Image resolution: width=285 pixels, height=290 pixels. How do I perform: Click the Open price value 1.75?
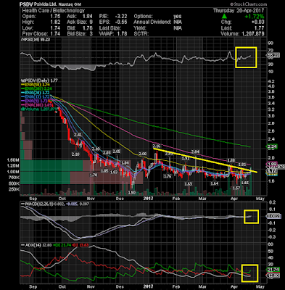click(x=56, y=17)
